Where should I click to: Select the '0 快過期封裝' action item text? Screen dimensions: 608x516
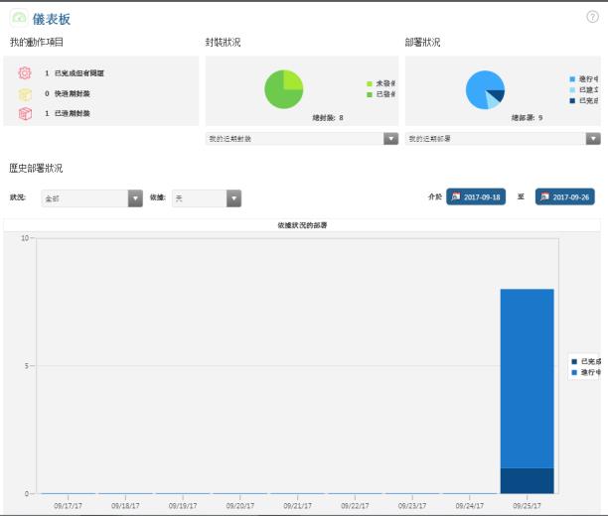coord(68,93)
